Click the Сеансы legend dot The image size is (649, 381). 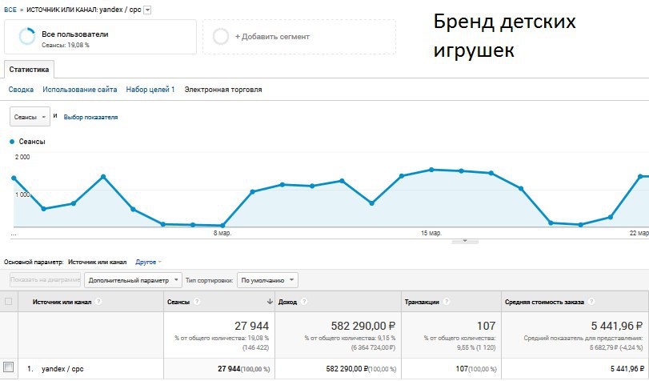pos(12,142)
